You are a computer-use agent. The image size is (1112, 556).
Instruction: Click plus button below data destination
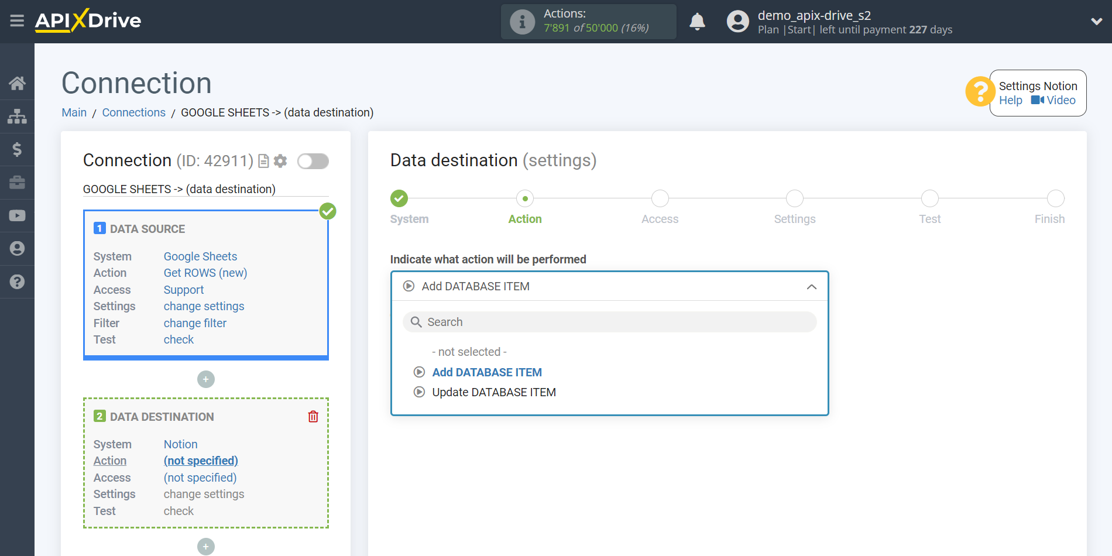pos(206,547)
